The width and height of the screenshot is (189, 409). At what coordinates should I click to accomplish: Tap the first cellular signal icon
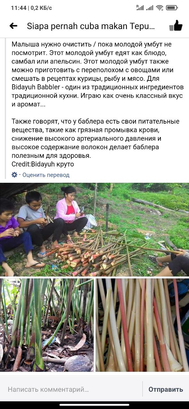140,8
